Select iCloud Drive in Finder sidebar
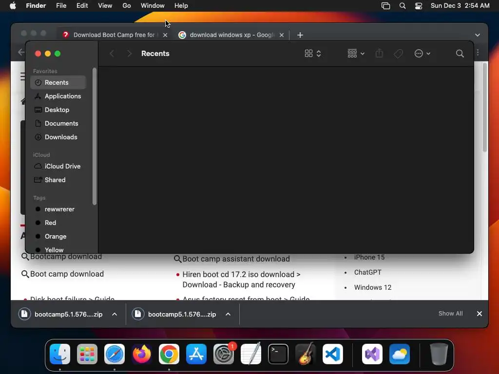This screenshot has height=374, width=499. (58, 167)
